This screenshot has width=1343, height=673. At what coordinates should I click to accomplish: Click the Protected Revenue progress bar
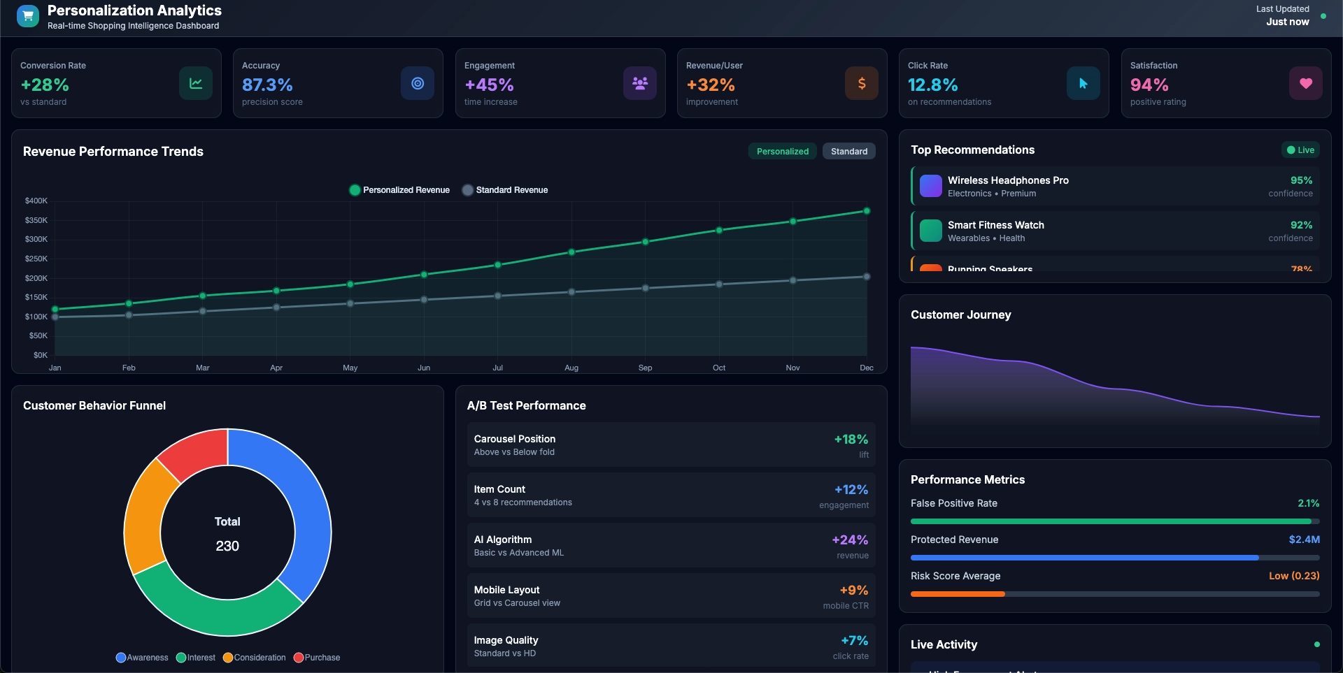click(x=1114, y=557)
